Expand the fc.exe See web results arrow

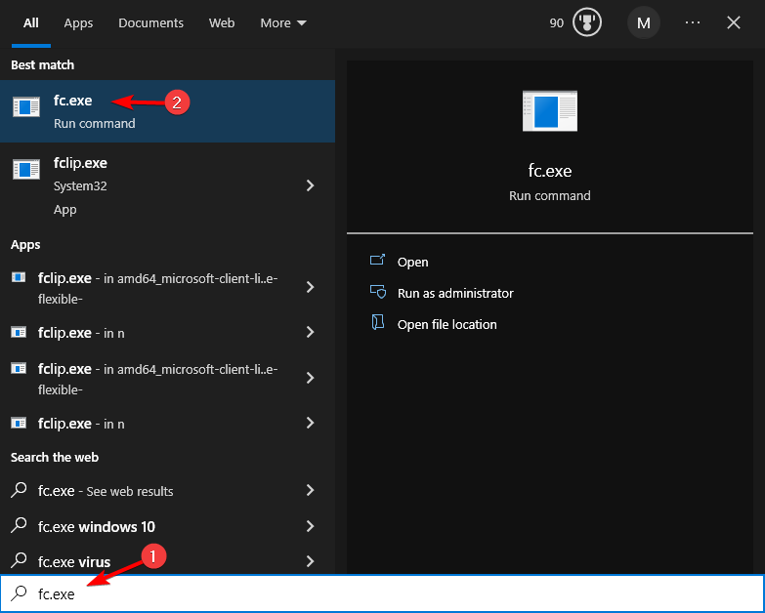311,490
